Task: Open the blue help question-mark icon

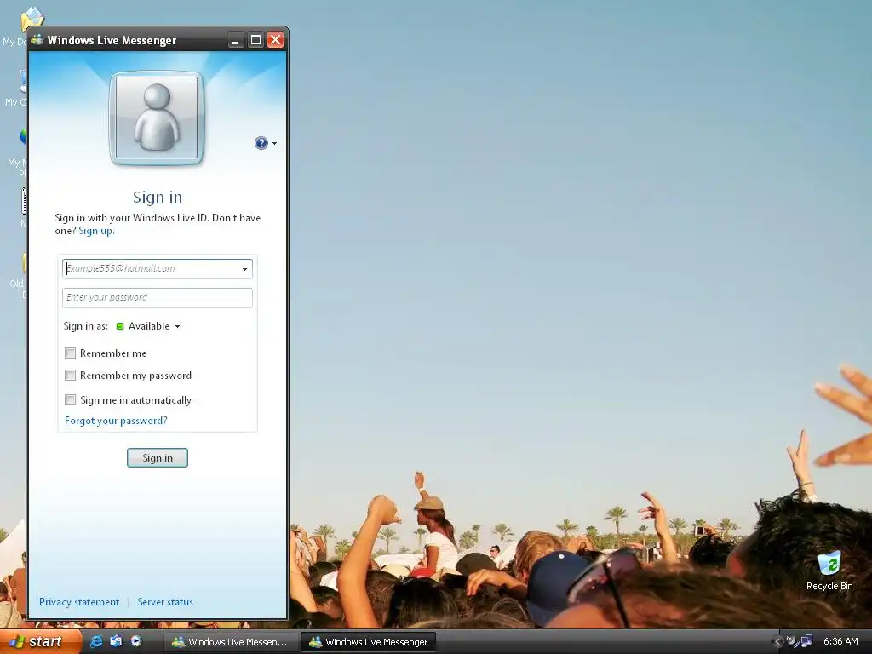Action: tap(261, 143)
